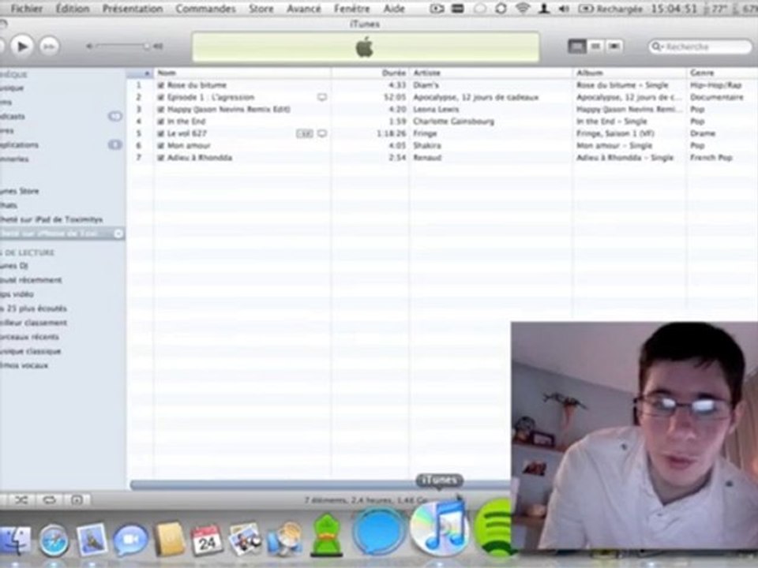Screen dimensions: 758x568
Task: Click the Wi-Fi menu bar icon
Action: pyautogui.click(x=523, y=8)
